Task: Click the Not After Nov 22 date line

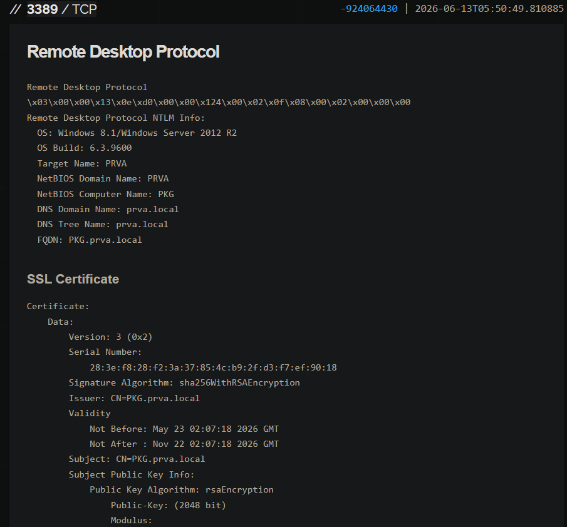Action: (184, 444)
